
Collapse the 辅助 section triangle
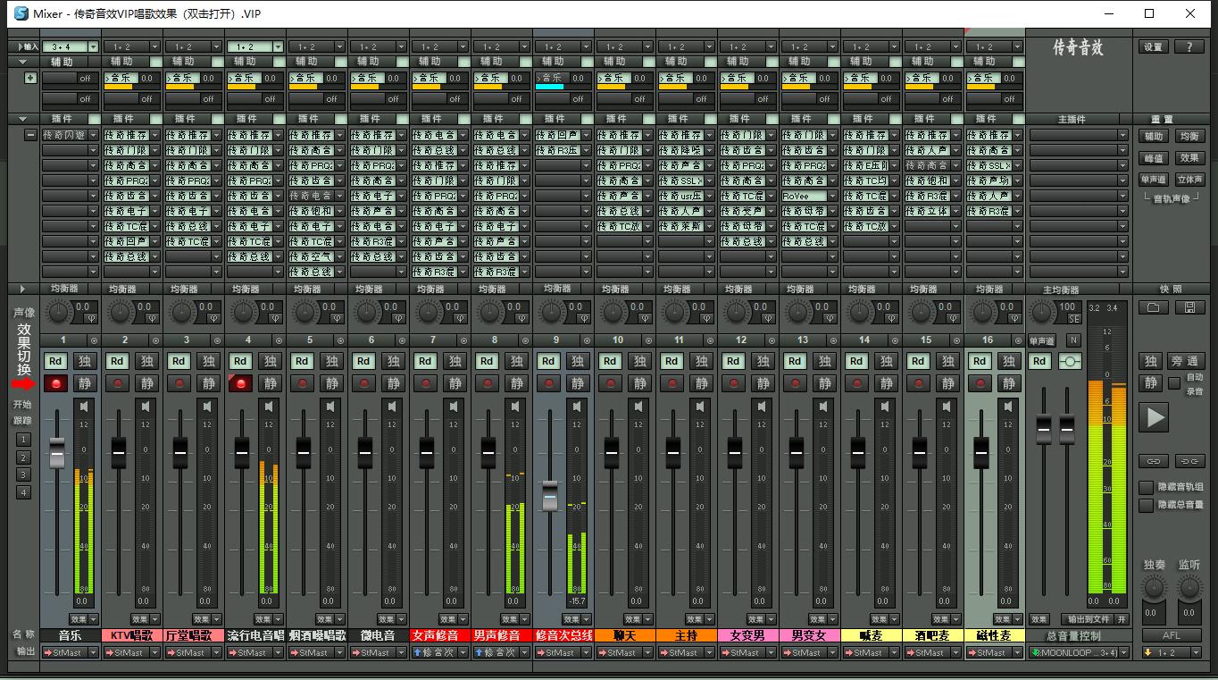[23, 62]
